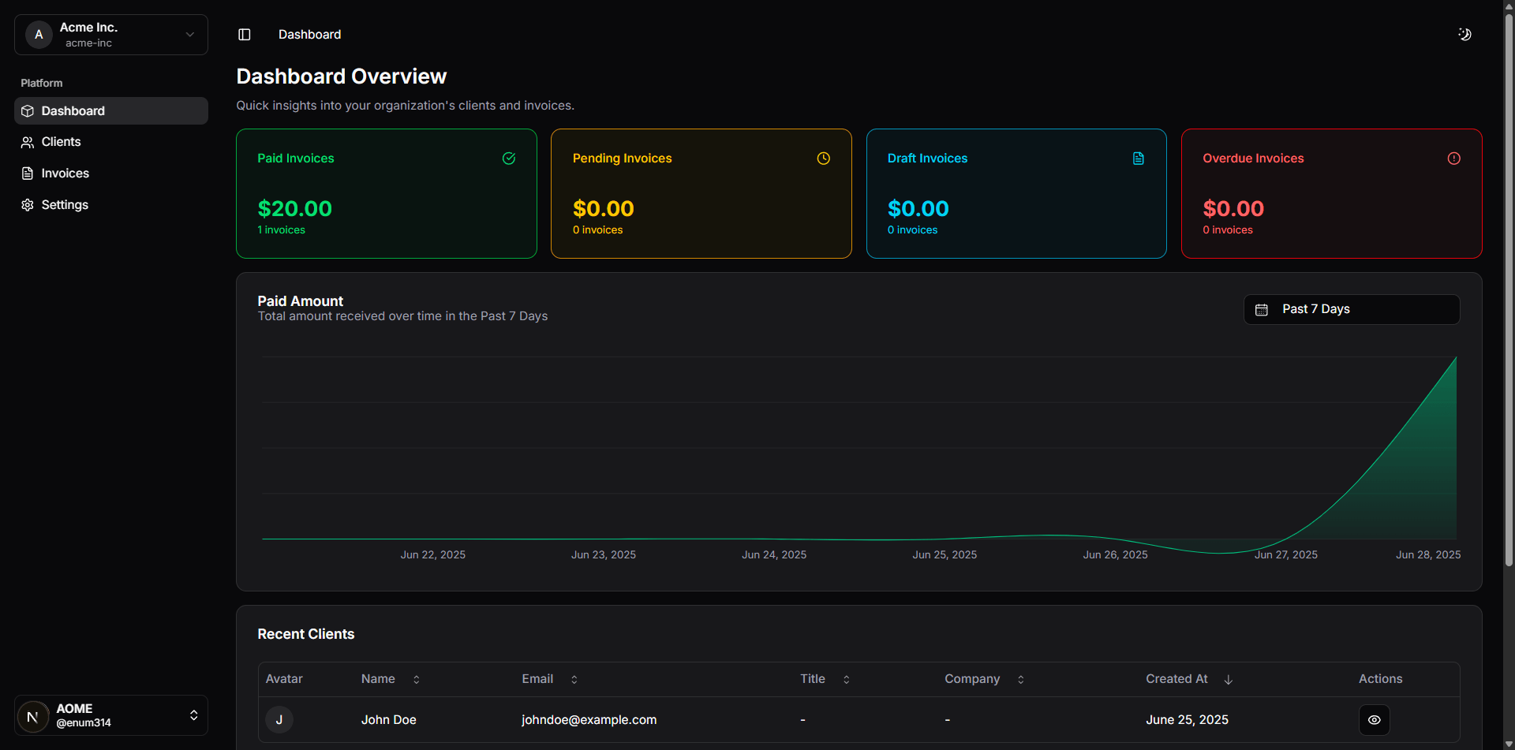Sort clients table by Email
This screenshot has width=1515, height=750.
pos(550,679)
